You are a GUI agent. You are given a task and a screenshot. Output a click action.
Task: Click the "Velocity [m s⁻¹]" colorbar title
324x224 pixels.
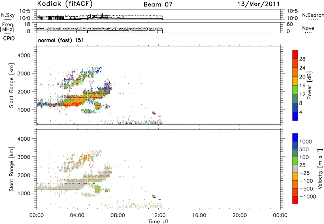point(320,169)
